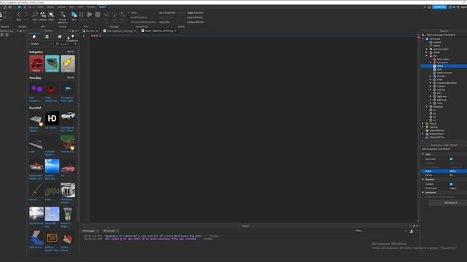Click the Back navigation arrow in ribbon
467x262 pixels.
tap(19, 15)
